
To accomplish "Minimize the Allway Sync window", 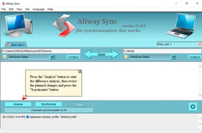I will [x=176, y=3].
